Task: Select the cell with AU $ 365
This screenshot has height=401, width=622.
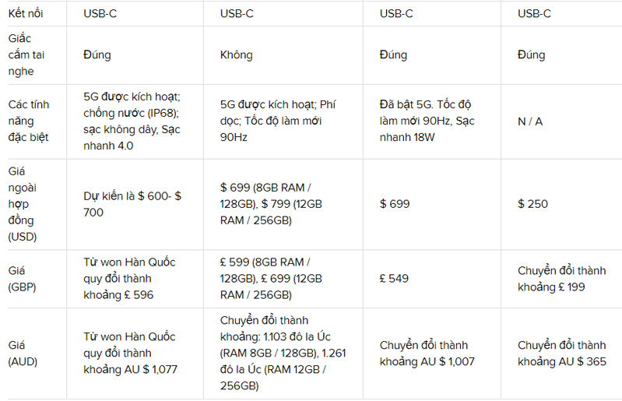Action: [561, 353]
